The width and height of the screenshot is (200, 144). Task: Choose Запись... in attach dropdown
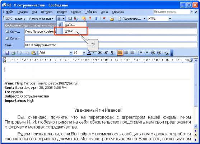(71, 31)
